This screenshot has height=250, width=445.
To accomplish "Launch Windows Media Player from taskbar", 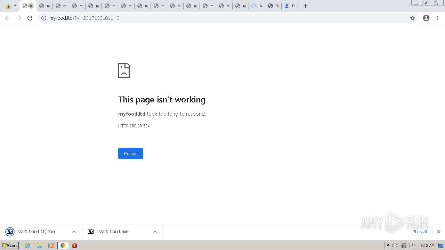I will (x=51, y=245).
